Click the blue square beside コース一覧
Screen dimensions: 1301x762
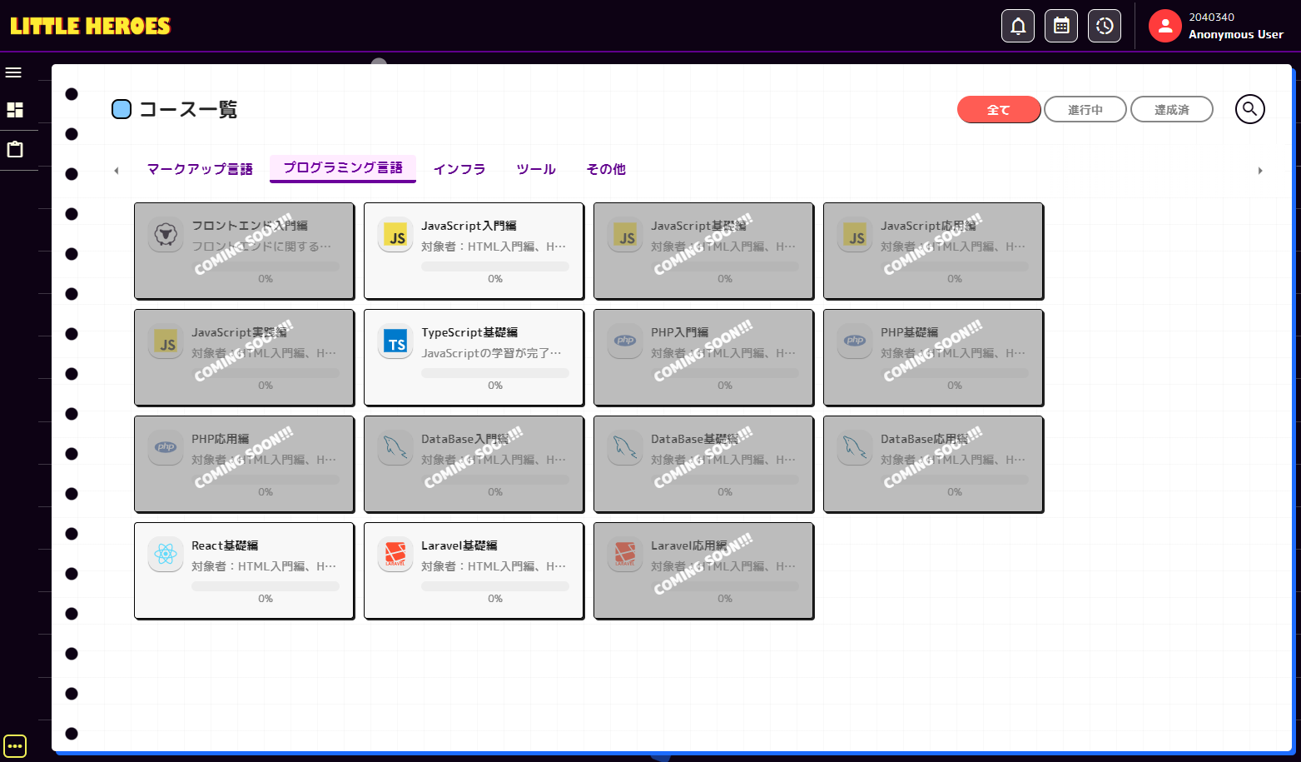coord(122,109)
